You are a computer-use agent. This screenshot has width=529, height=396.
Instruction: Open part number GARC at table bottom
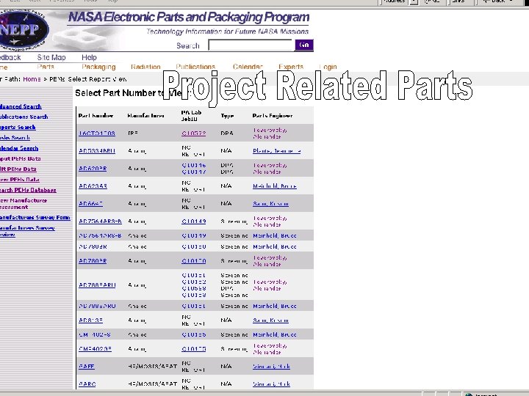(87, 384)
